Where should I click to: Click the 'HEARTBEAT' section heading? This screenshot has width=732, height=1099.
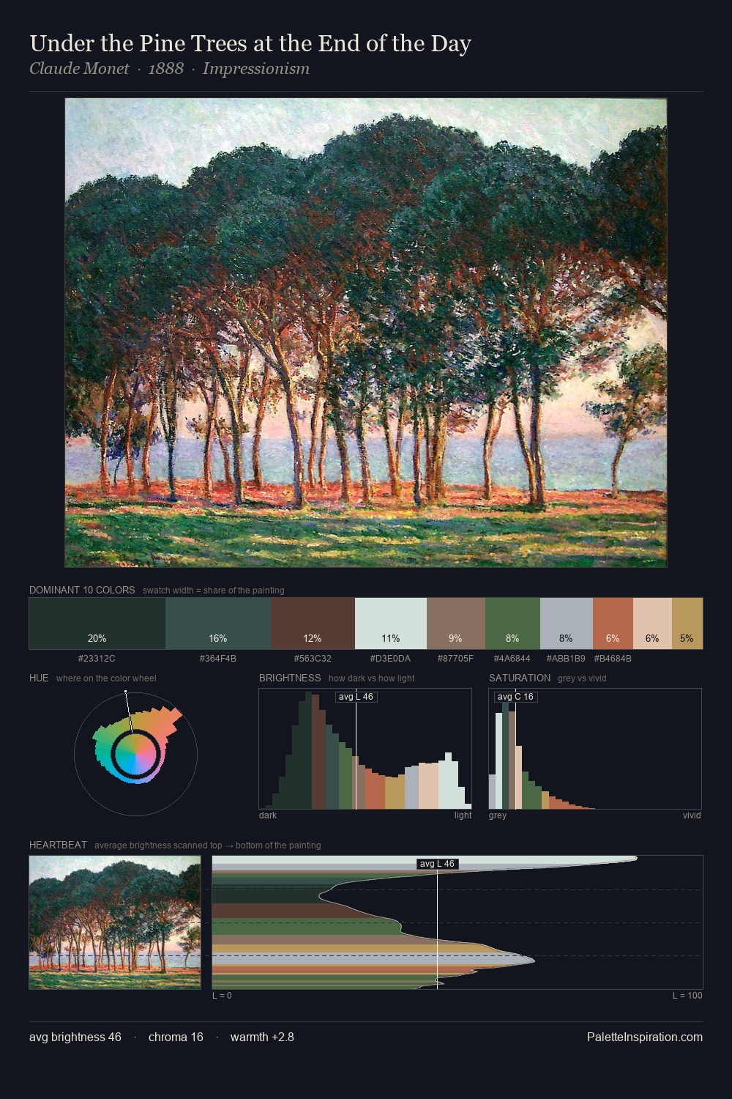(x=58, y=845)
